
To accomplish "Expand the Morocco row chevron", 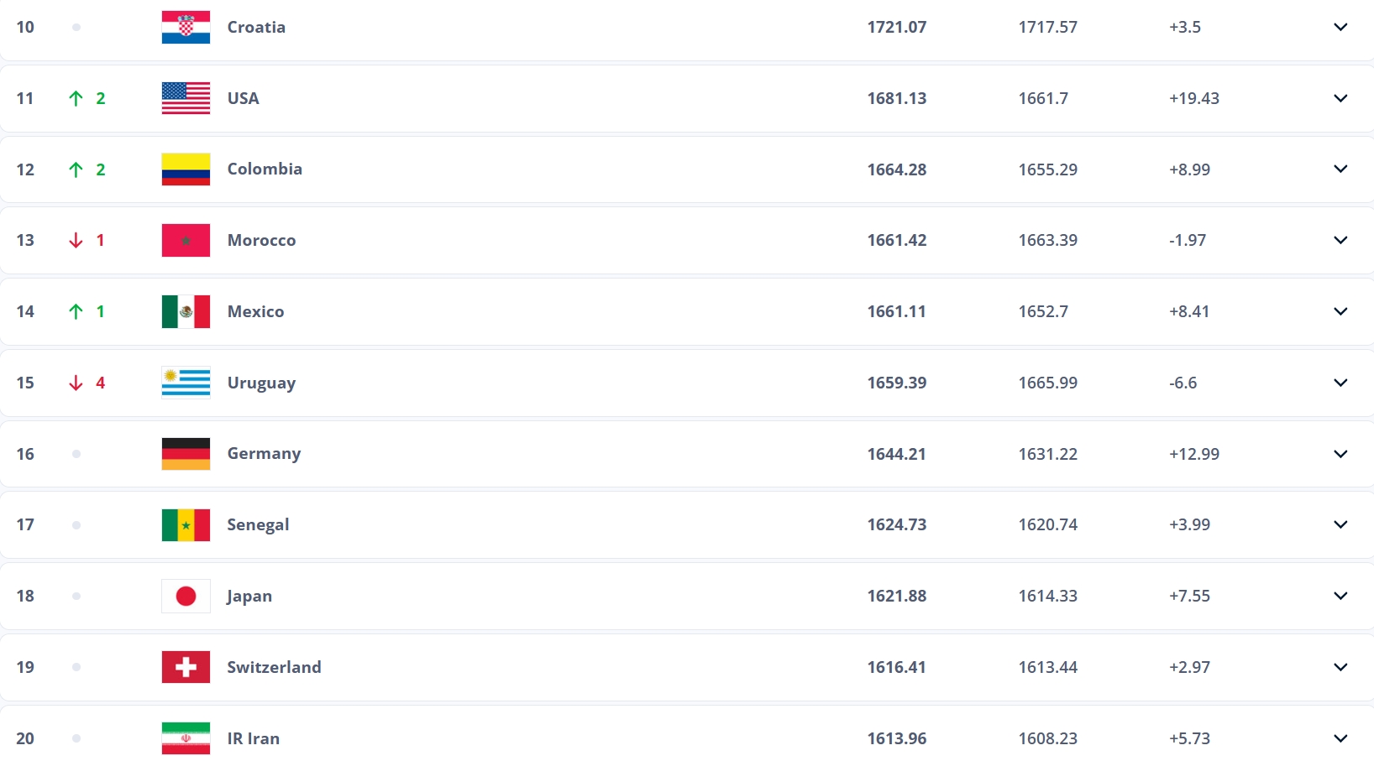I will (1340, 240).
